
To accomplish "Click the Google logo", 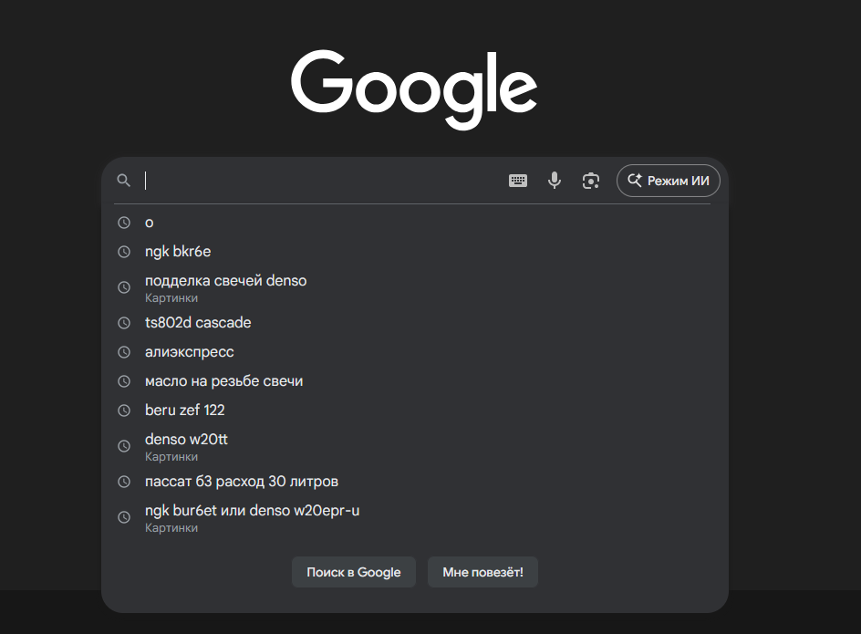I will coord(414,88).
